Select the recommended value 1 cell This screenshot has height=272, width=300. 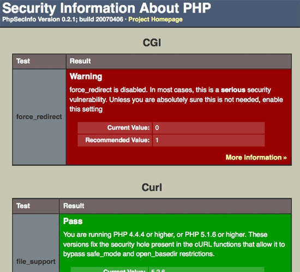click(x=209, y=140)
